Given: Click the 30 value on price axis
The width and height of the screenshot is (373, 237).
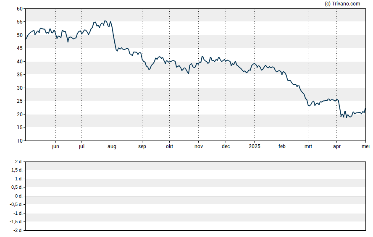Looking at the screenshot, I should click(20, 88).
